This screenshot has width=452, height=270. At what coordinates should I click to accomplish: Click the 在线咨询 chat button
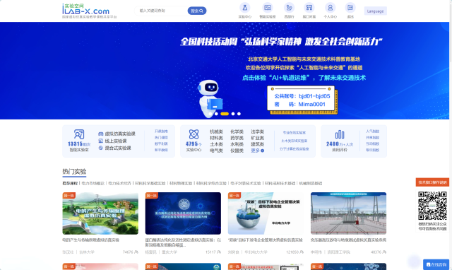point(436,264)
